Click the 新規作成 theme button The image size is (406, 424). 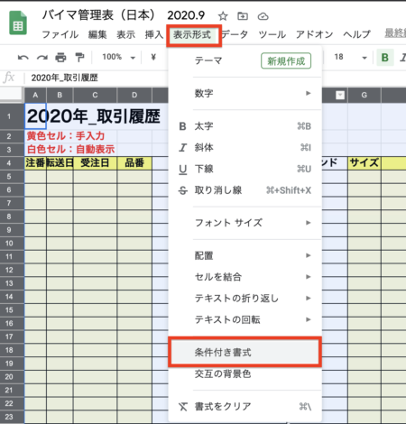pyautogui.click(x=286, y=61)
